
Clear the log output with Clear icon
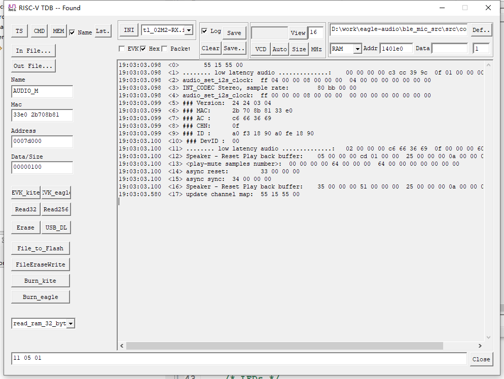(211, 49)
